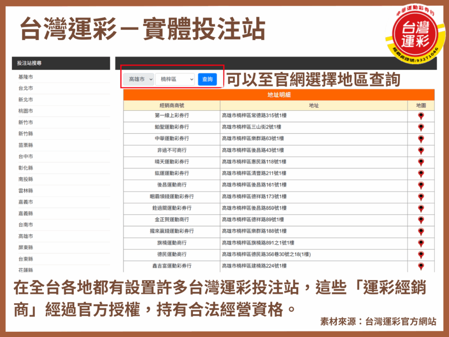Click address 高雄市楠梓區樂群路63號1樓

click(253, 138)
